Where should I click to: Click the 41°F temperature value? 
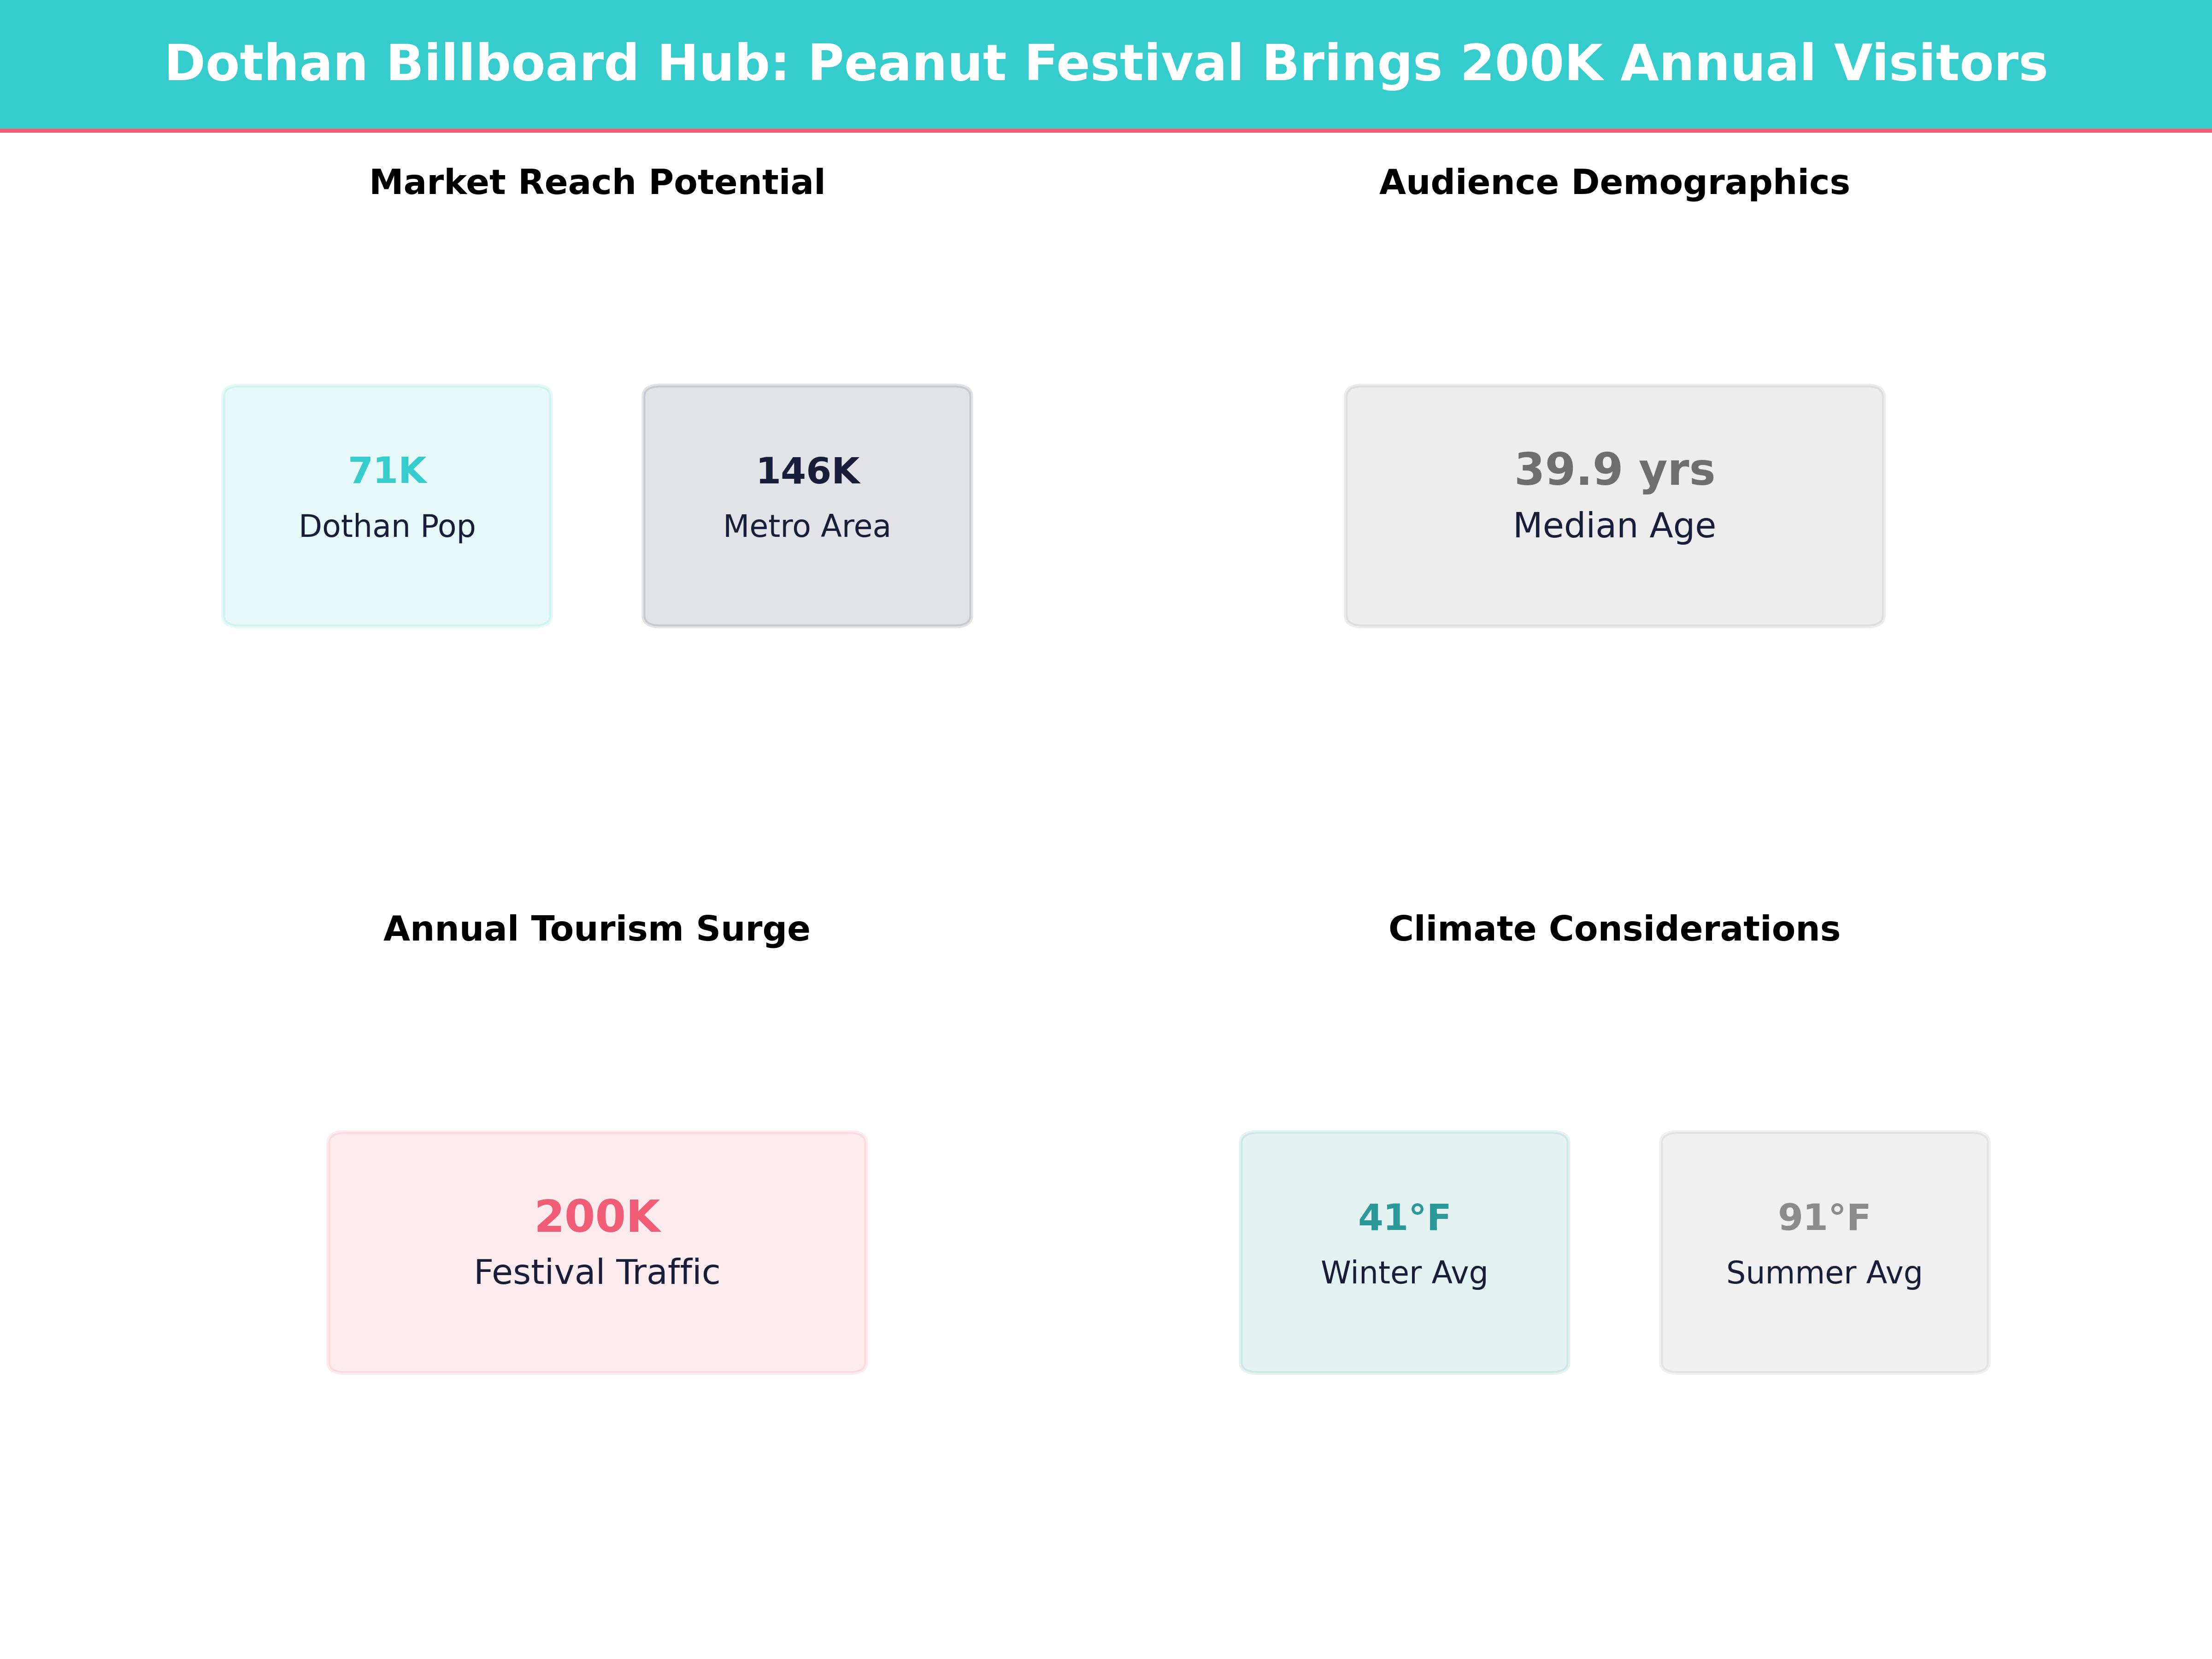1404,1217
